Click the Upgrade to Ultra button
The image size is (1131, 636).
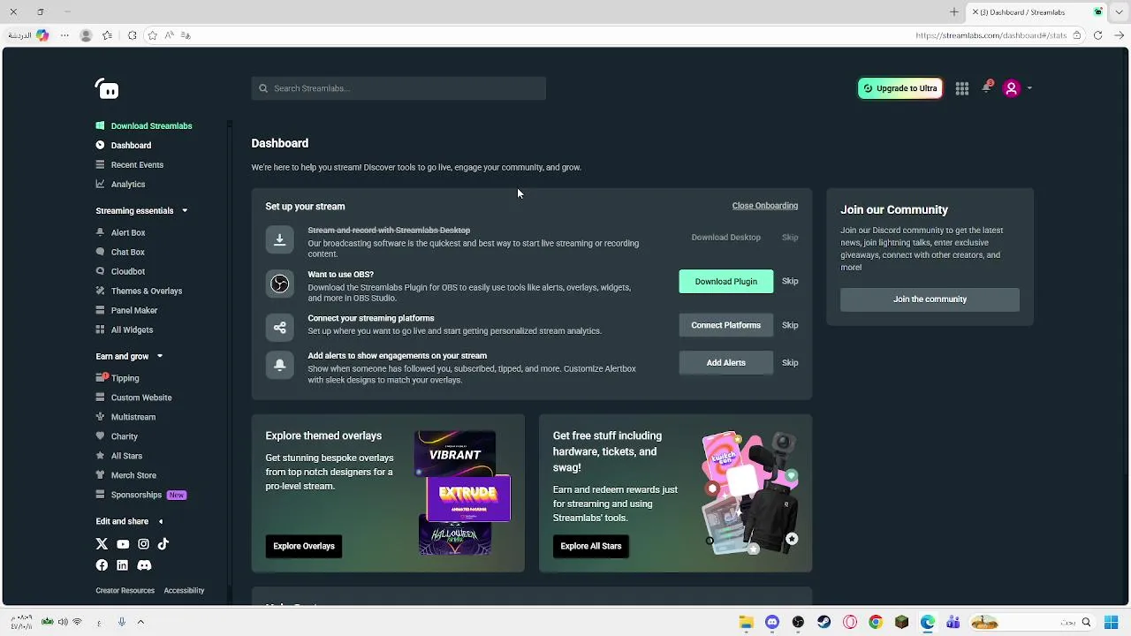[900, 88]
